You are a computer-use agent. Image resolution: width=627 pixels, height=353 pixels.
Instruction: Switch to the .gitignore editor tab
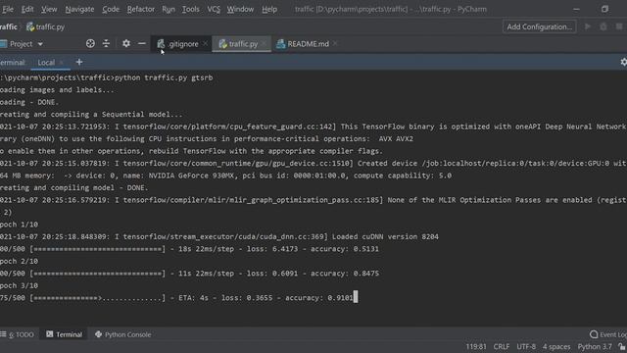pos(182,44)
